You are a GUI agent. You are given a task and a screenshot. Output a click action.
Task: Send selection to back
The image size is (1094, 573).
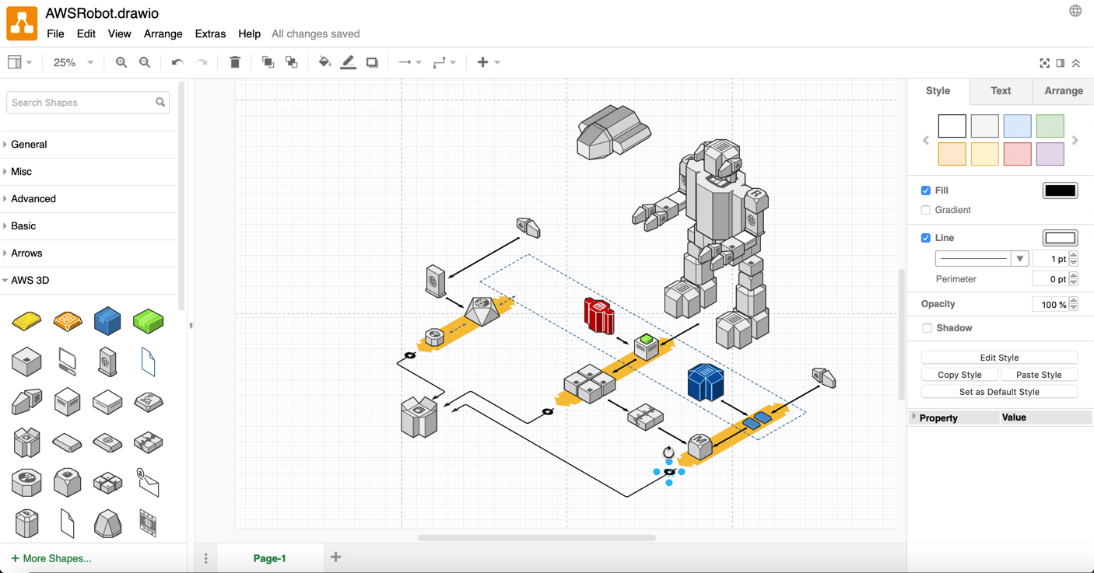point(292,62)
